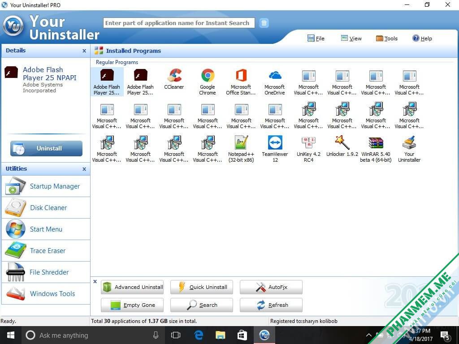Click the Refresh button

[x=271, y=305]
